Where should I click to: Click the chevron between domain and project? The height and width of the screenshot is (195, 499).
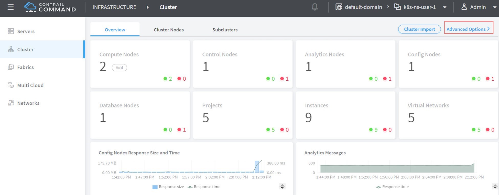[x=388, y=7]
